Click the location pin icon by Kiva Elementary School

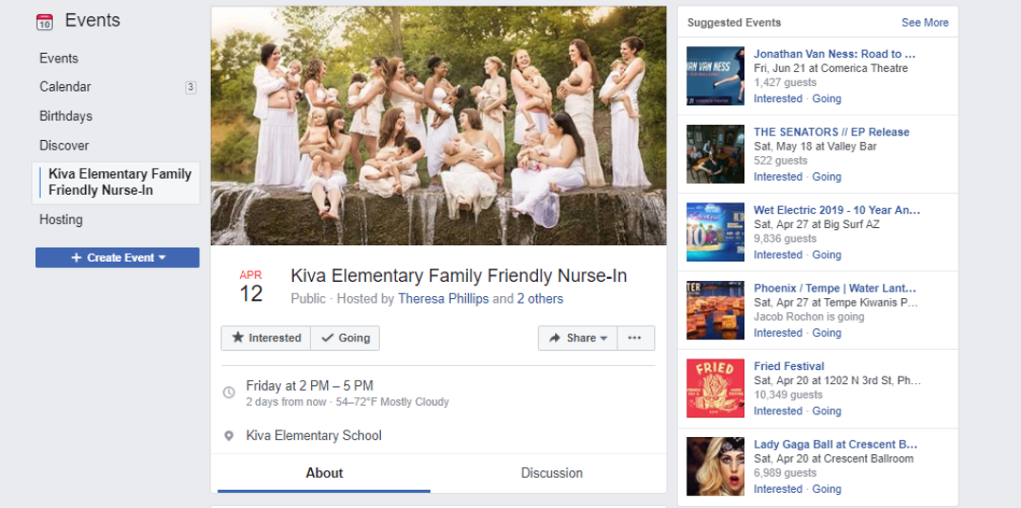pos(229,436)
